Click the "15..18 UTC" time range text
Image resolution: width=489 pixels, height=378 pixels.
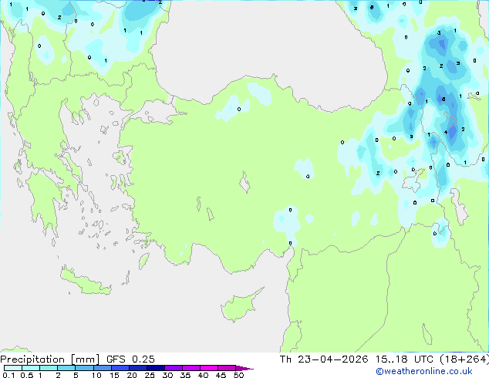pos(404,359)
